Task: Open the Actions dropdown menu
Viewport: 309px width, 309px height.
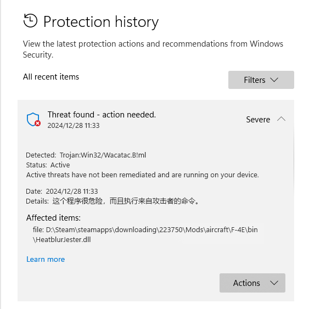Action: point(252,283)
